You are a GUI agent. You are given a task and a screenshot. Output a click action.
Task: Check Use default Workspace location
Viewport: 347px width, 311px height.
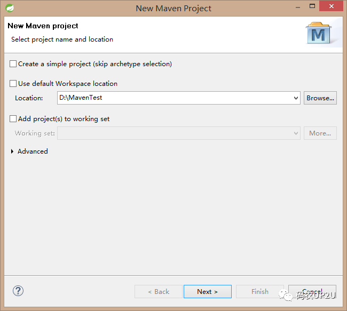click(x=13, y=84)
